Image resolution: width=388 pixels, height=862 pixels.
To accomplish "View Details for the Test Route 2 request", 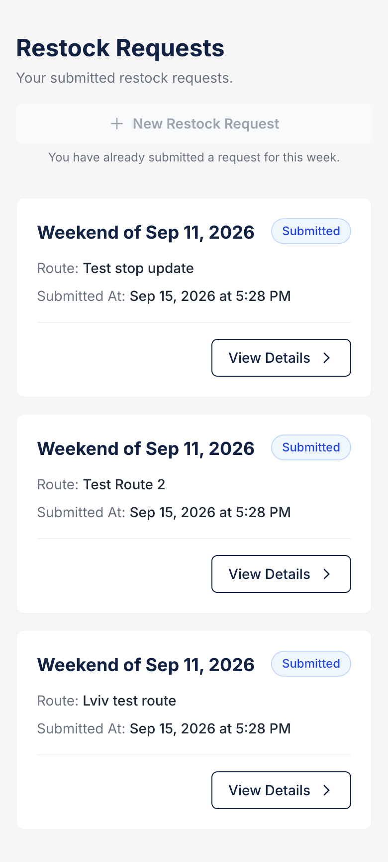I will (x=282, y=574).
